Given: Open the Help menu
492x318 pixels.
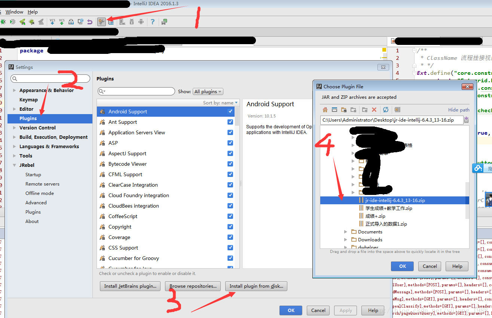Looking at the screenshot, I should (x=33, y=12).
